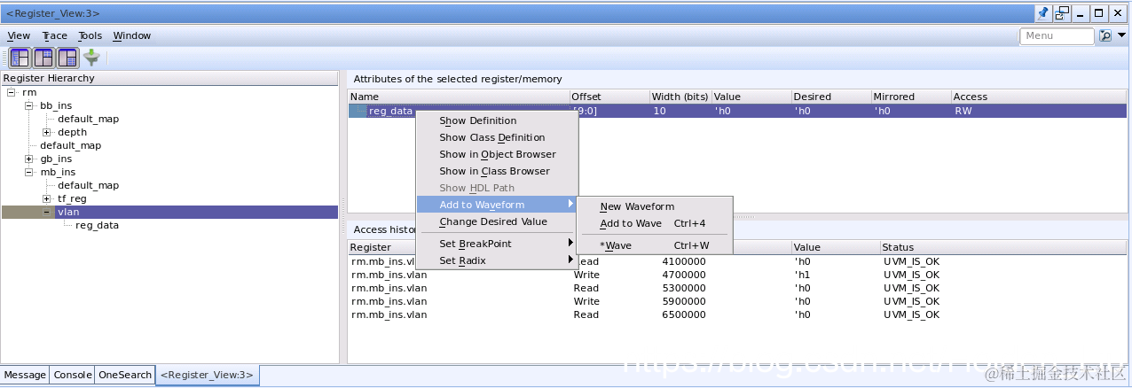This screenshot has width=1132, height=388.
Task: Click the undock window icon
Action: tap(1062, 13)
